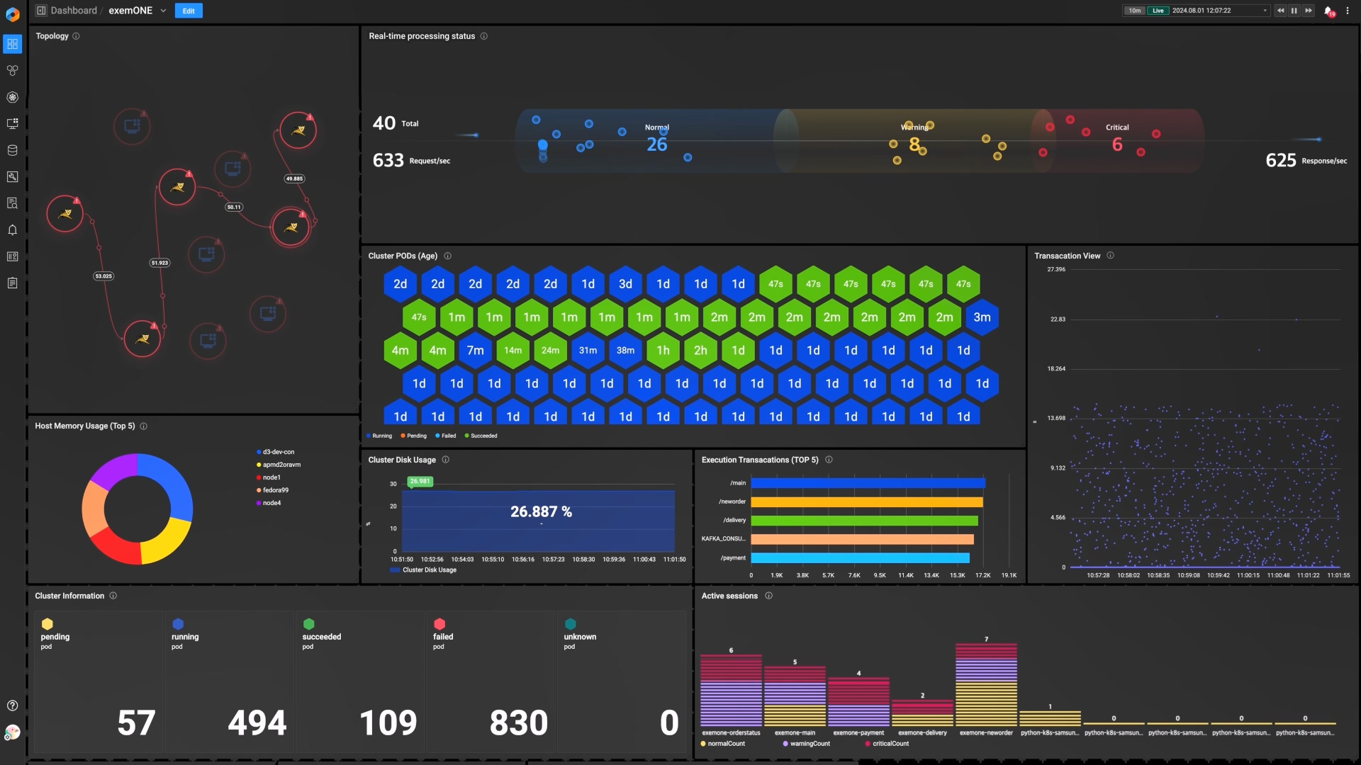
Task: Toggle the Live mode button
Action: point(1158,11)
